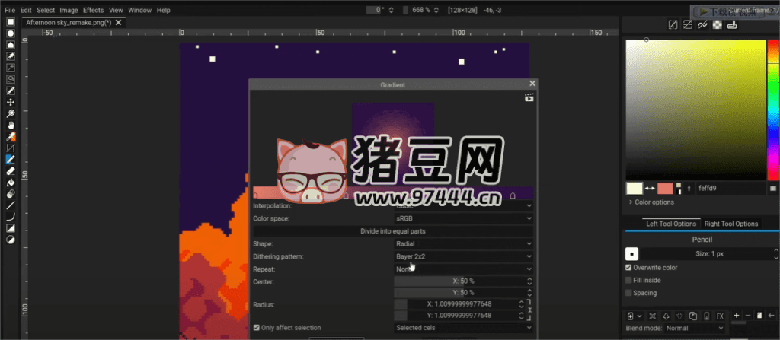Viewport: 780px width, 340px height.
Task: Select the Shading tool
Action: click(11, 194)
